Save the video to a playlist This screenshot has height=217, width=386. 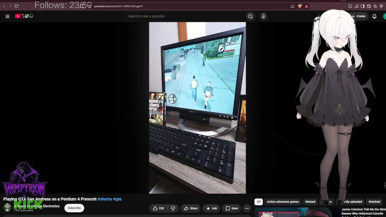(x=232, y=208)
